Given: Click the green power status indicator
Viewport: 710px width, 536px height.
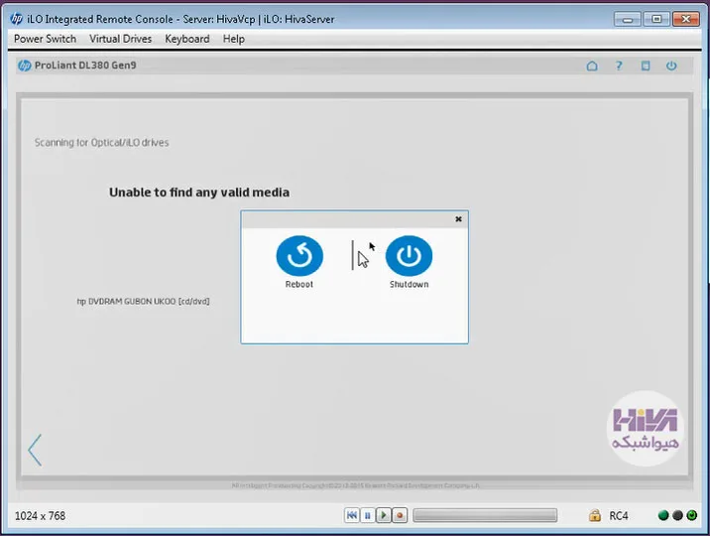Looking at the screenshot, I should pos(691,515).
